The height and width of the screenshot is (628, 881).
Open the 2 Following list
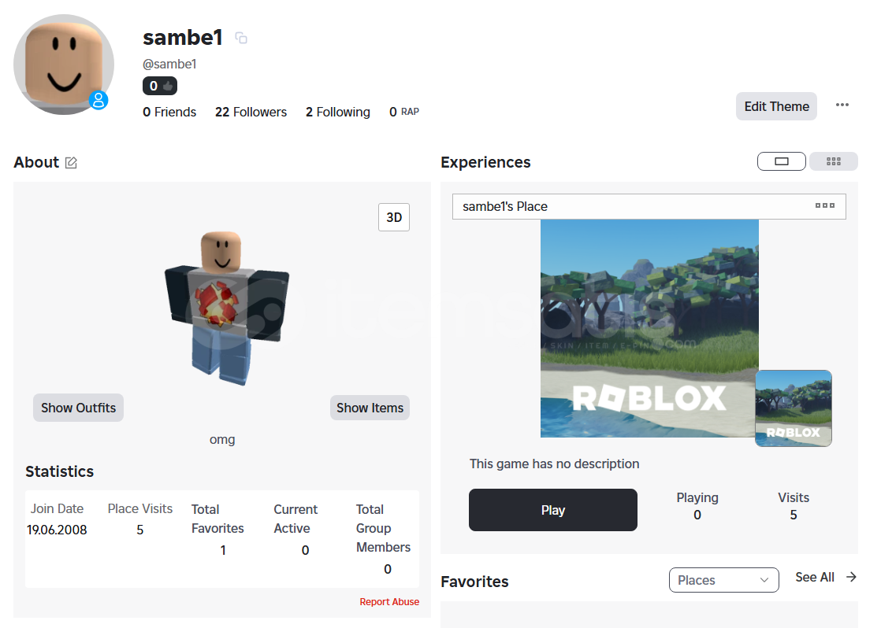[337, 112]
